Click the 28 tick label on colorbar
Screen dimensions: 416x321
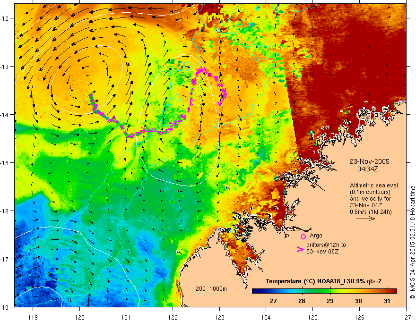302,301
